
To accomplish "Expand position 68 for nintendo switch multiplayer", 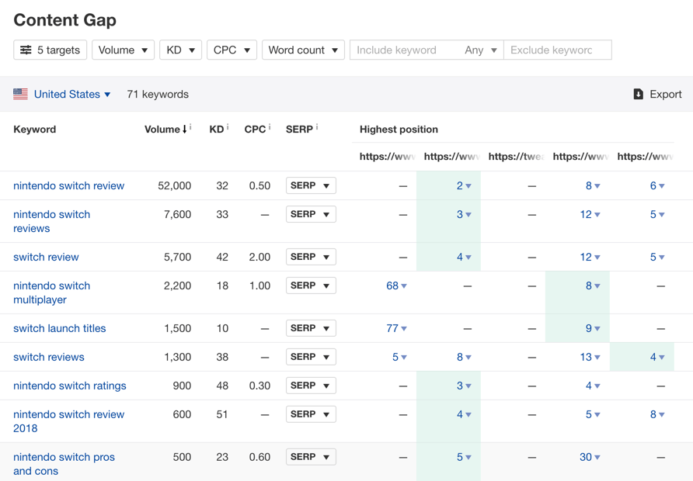I will tap(396, 286).
